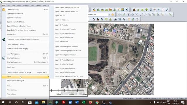
Task: Select Open Spatial Database menu entry
Action: 25,14
